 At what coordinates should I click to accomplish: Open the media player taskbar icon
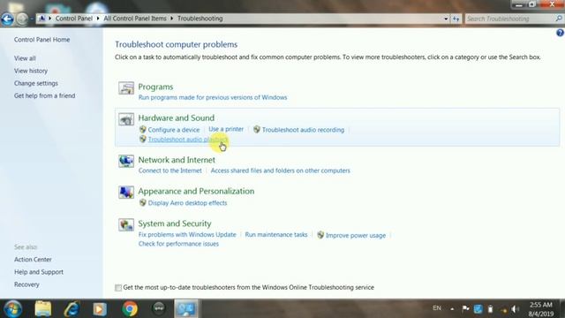click(100, 309)
